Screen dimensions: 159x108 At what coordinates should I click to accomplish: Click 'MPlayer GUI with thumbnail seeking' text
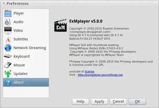94,45
